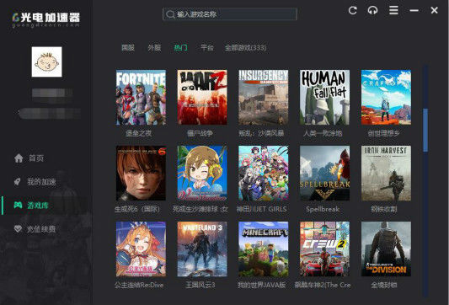Select the Jet Girls game cover
Viewport: 449px width, 305px height.
(264, 174)
